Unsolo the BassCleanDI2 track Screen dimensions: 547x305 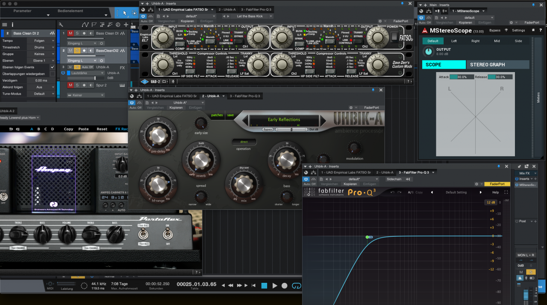pos(77,50)
